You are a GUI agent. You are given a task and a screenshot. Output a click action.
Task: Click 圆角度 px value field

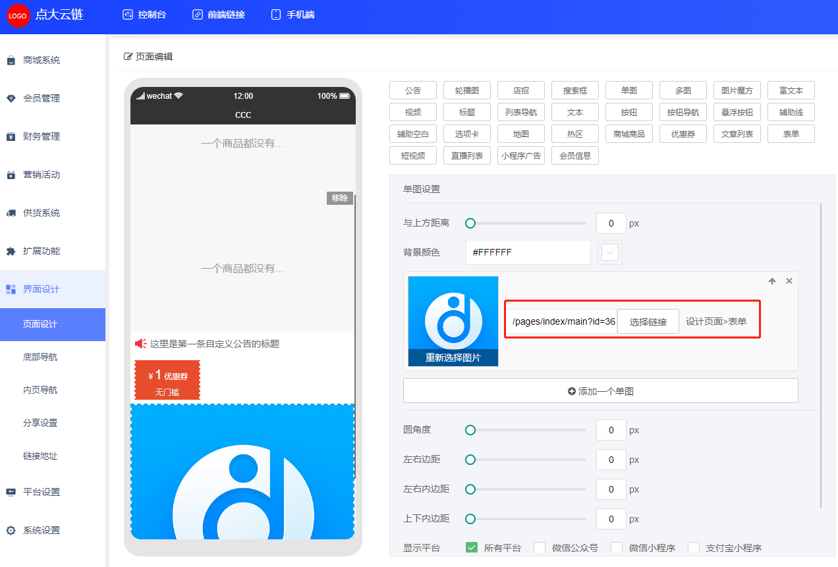click(x=611, y=430)
